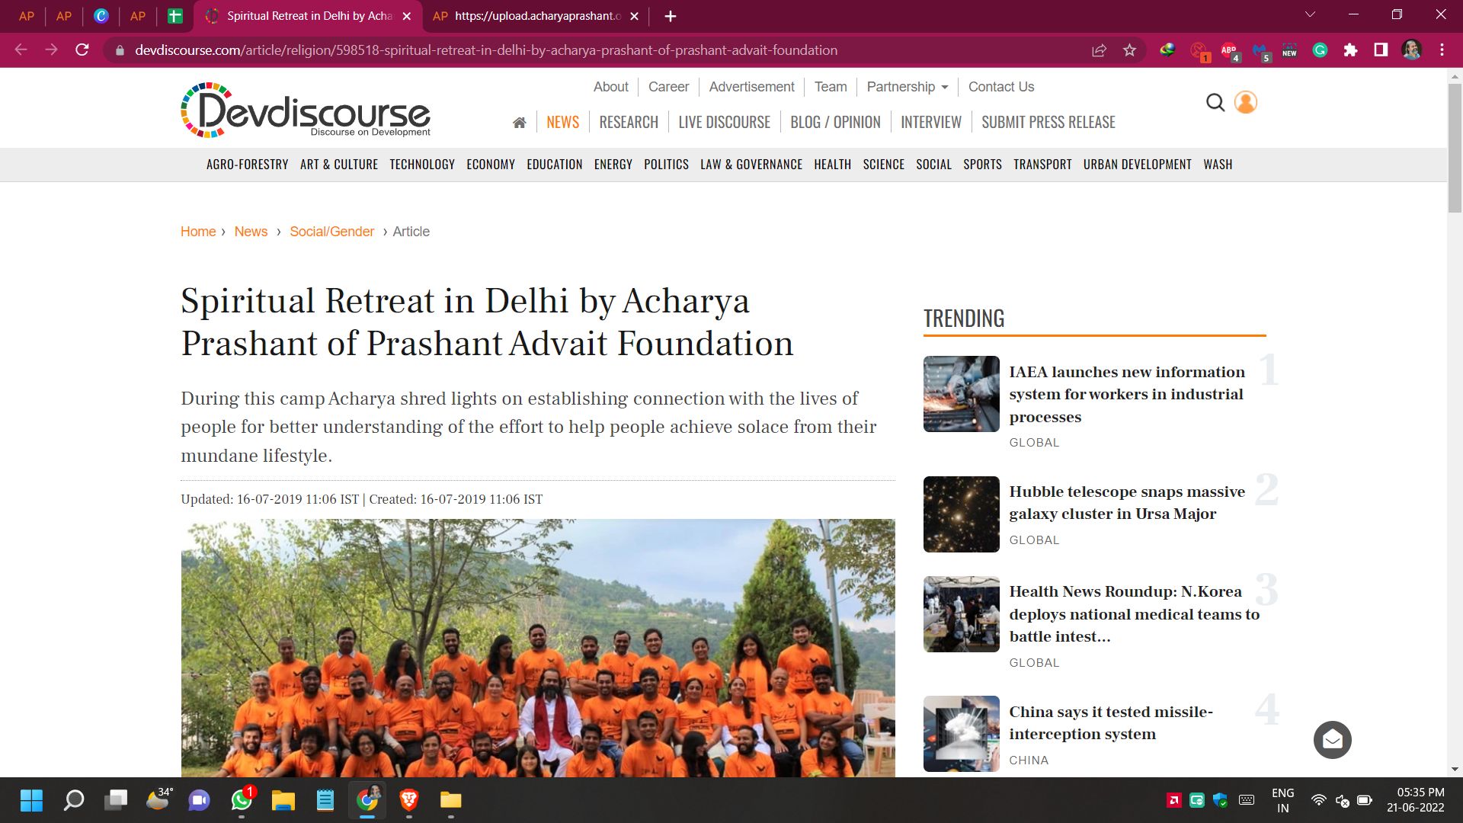The height and width of the screenshot is (823, 1463).
Task: Select the RESEARCH menu item
Action: coord(629,123)
